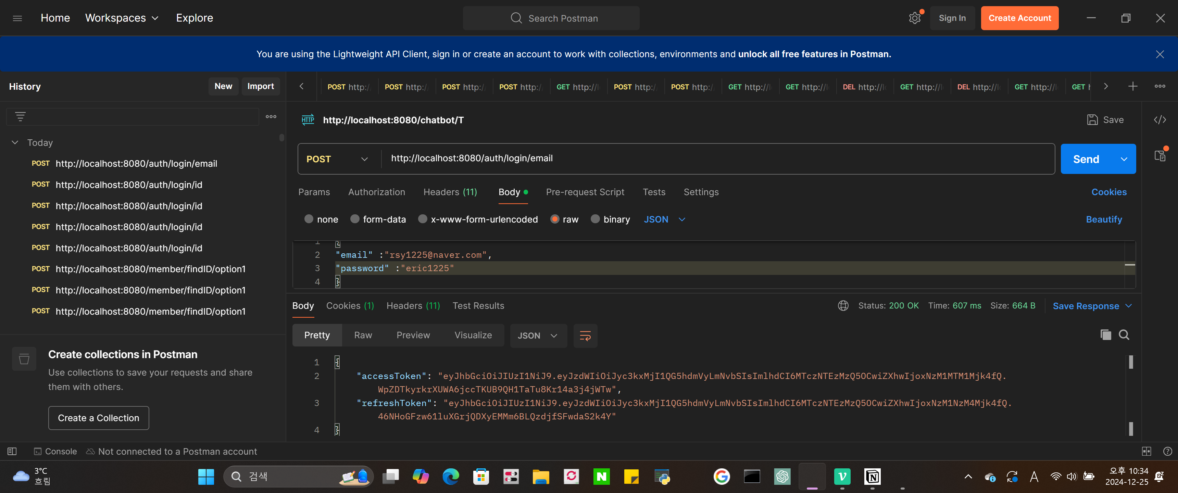This screenshot has width=1178, height=493.
Task: Open Notion from the taskbar
Action: [872, 477]
